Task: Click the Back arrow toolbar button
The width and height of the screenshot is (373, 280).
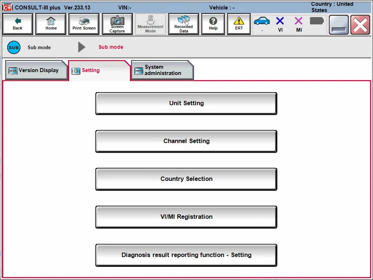Action: [x=18, y=24]
